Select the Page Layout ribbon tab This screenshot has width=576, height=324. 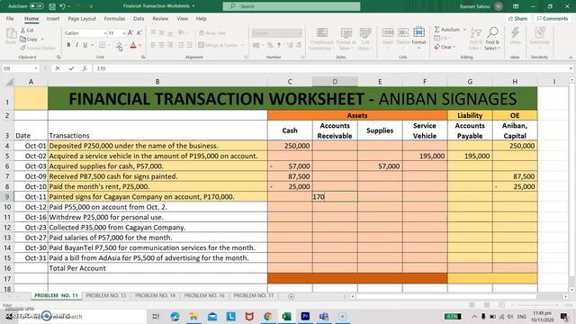pos(82,18)
